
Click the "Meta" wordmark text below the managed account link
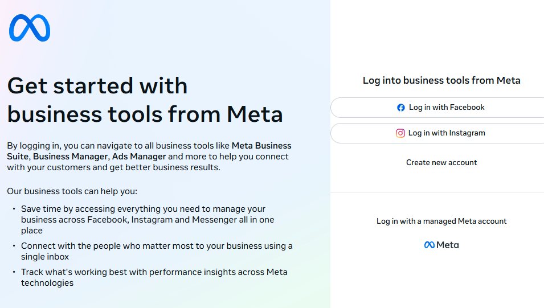[448, 245]
